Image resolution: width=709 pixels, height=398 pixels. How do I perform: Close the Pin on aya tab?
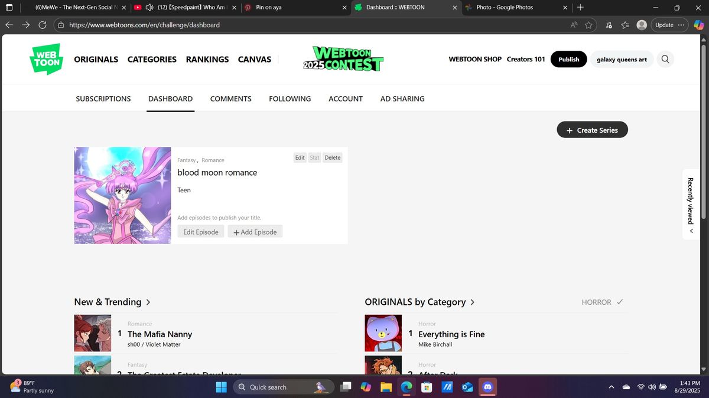point(344,8)
